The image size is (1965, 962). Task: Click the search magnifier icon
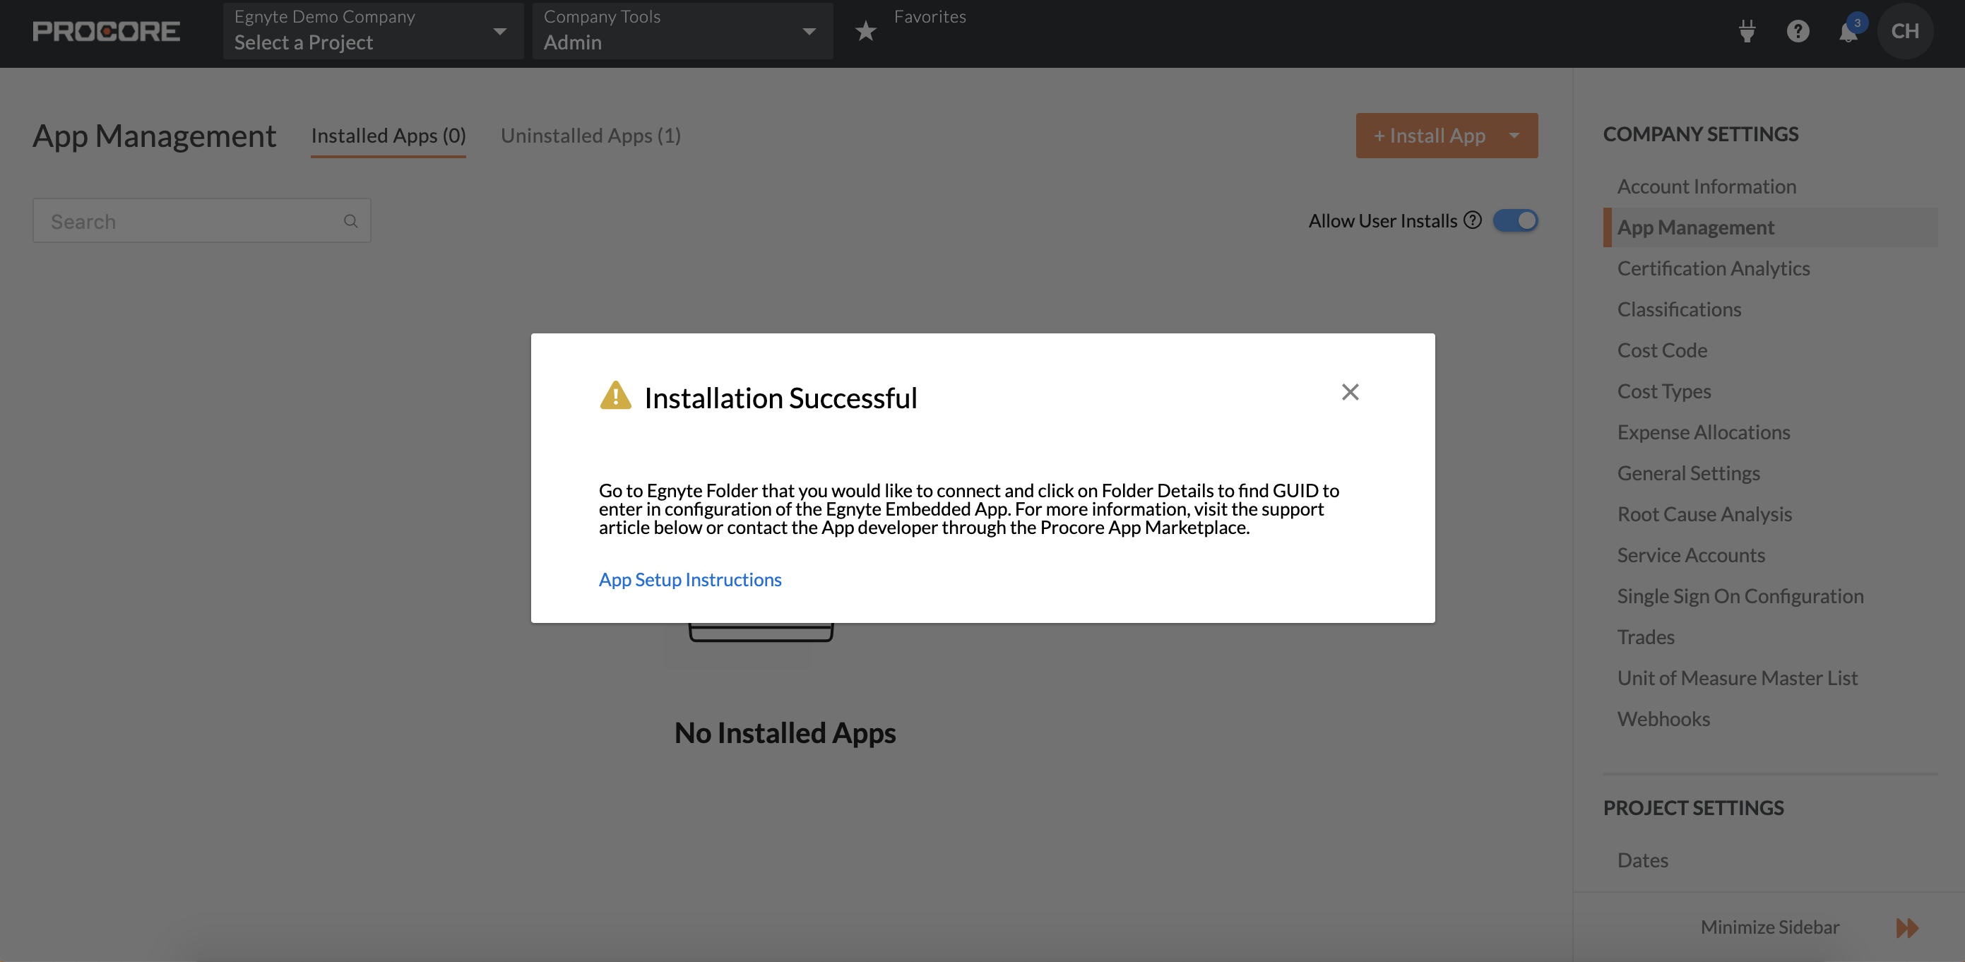351,220
